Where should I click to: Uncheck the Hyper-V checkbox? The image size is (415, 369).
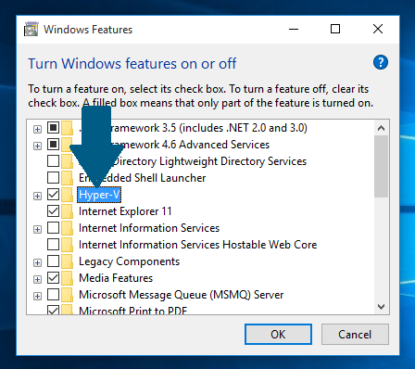point(53,195)
